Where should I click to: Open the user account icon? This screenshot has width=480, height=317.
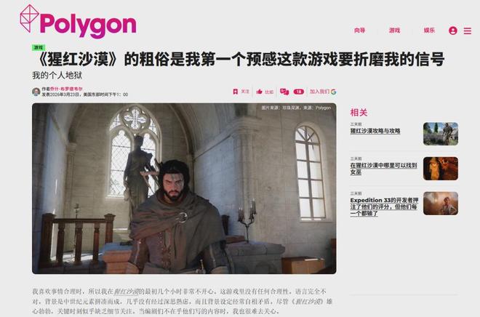[453, 31]
